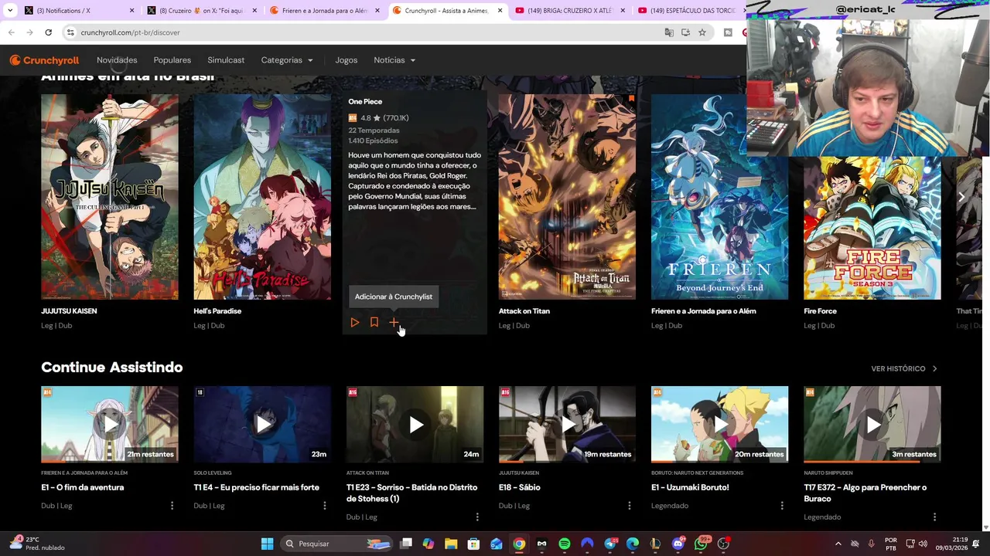This screenshot has height=556, width=990.
Task: Click the One Piece title in hover card
Action: pyautogui.click(x=365, y=102)
